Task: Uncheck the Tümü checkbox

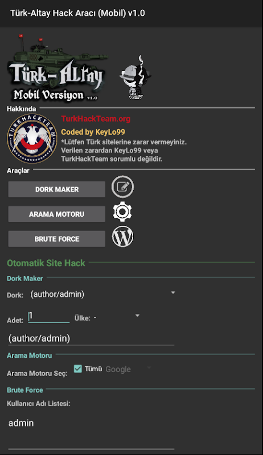Action: pos(78,369)
